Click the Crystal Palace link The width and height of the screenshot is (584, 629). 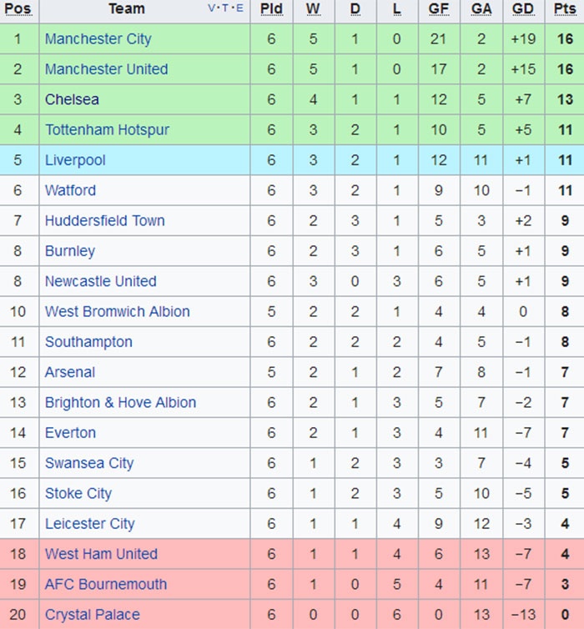[x=92, y=615]
